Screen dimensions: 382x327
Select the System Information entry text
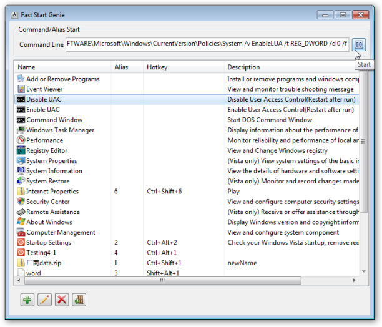[x=54, y=171]
